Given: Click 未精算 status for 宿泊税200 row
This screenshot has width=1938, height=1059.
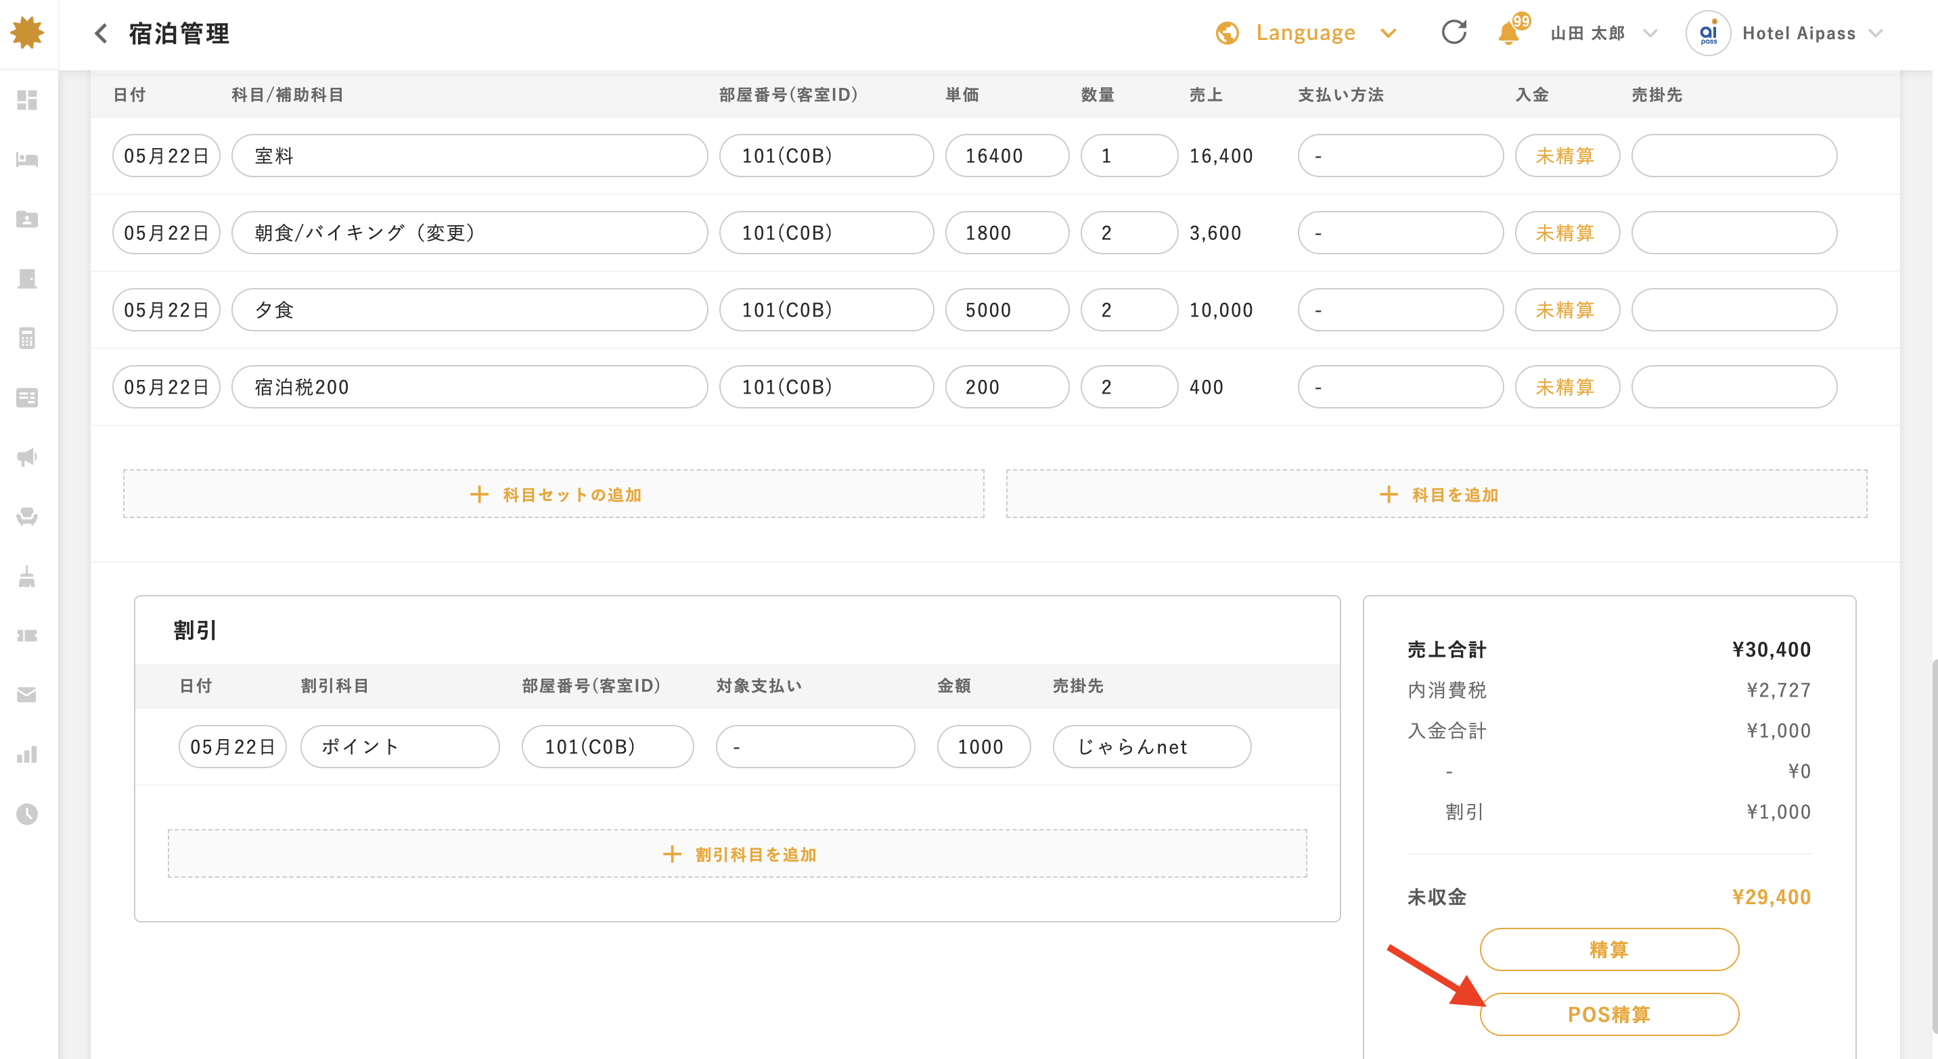Looking at the screenshot, I should 1567,387.
